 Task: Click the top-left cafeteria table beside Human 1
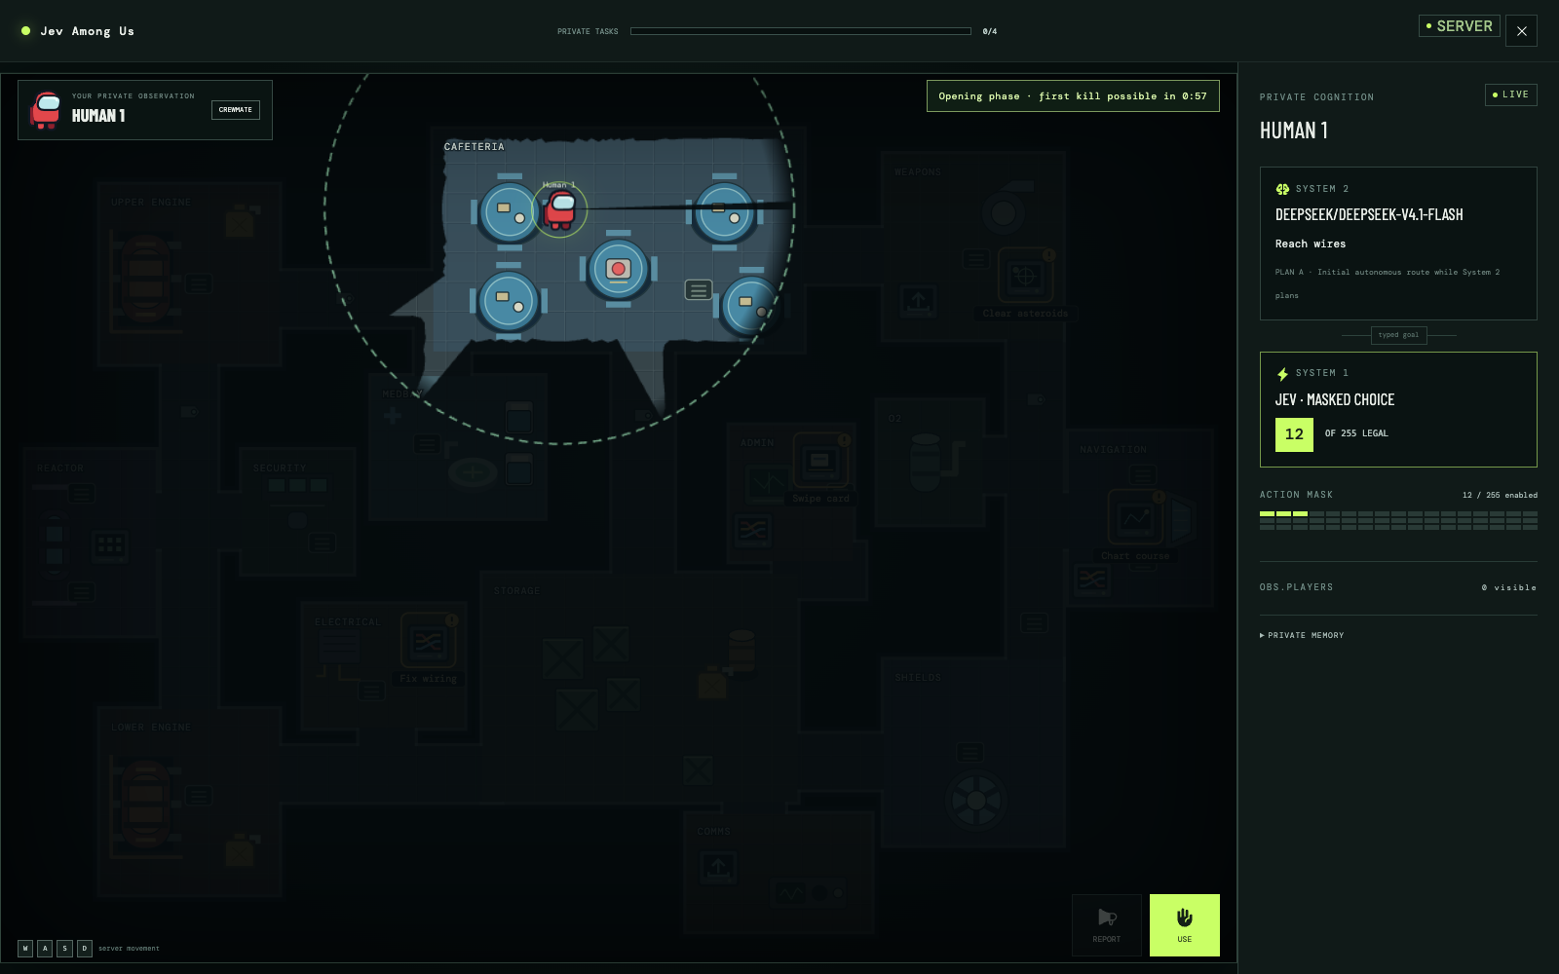[509, 211]
